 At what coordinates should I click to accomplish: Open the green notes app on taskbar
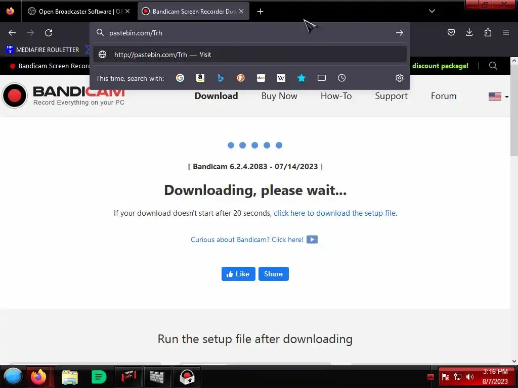(99, 377)
